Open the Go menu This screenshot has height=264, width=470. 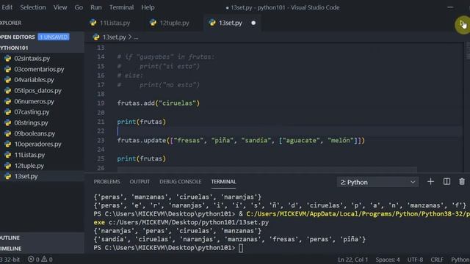click(79, 7)
